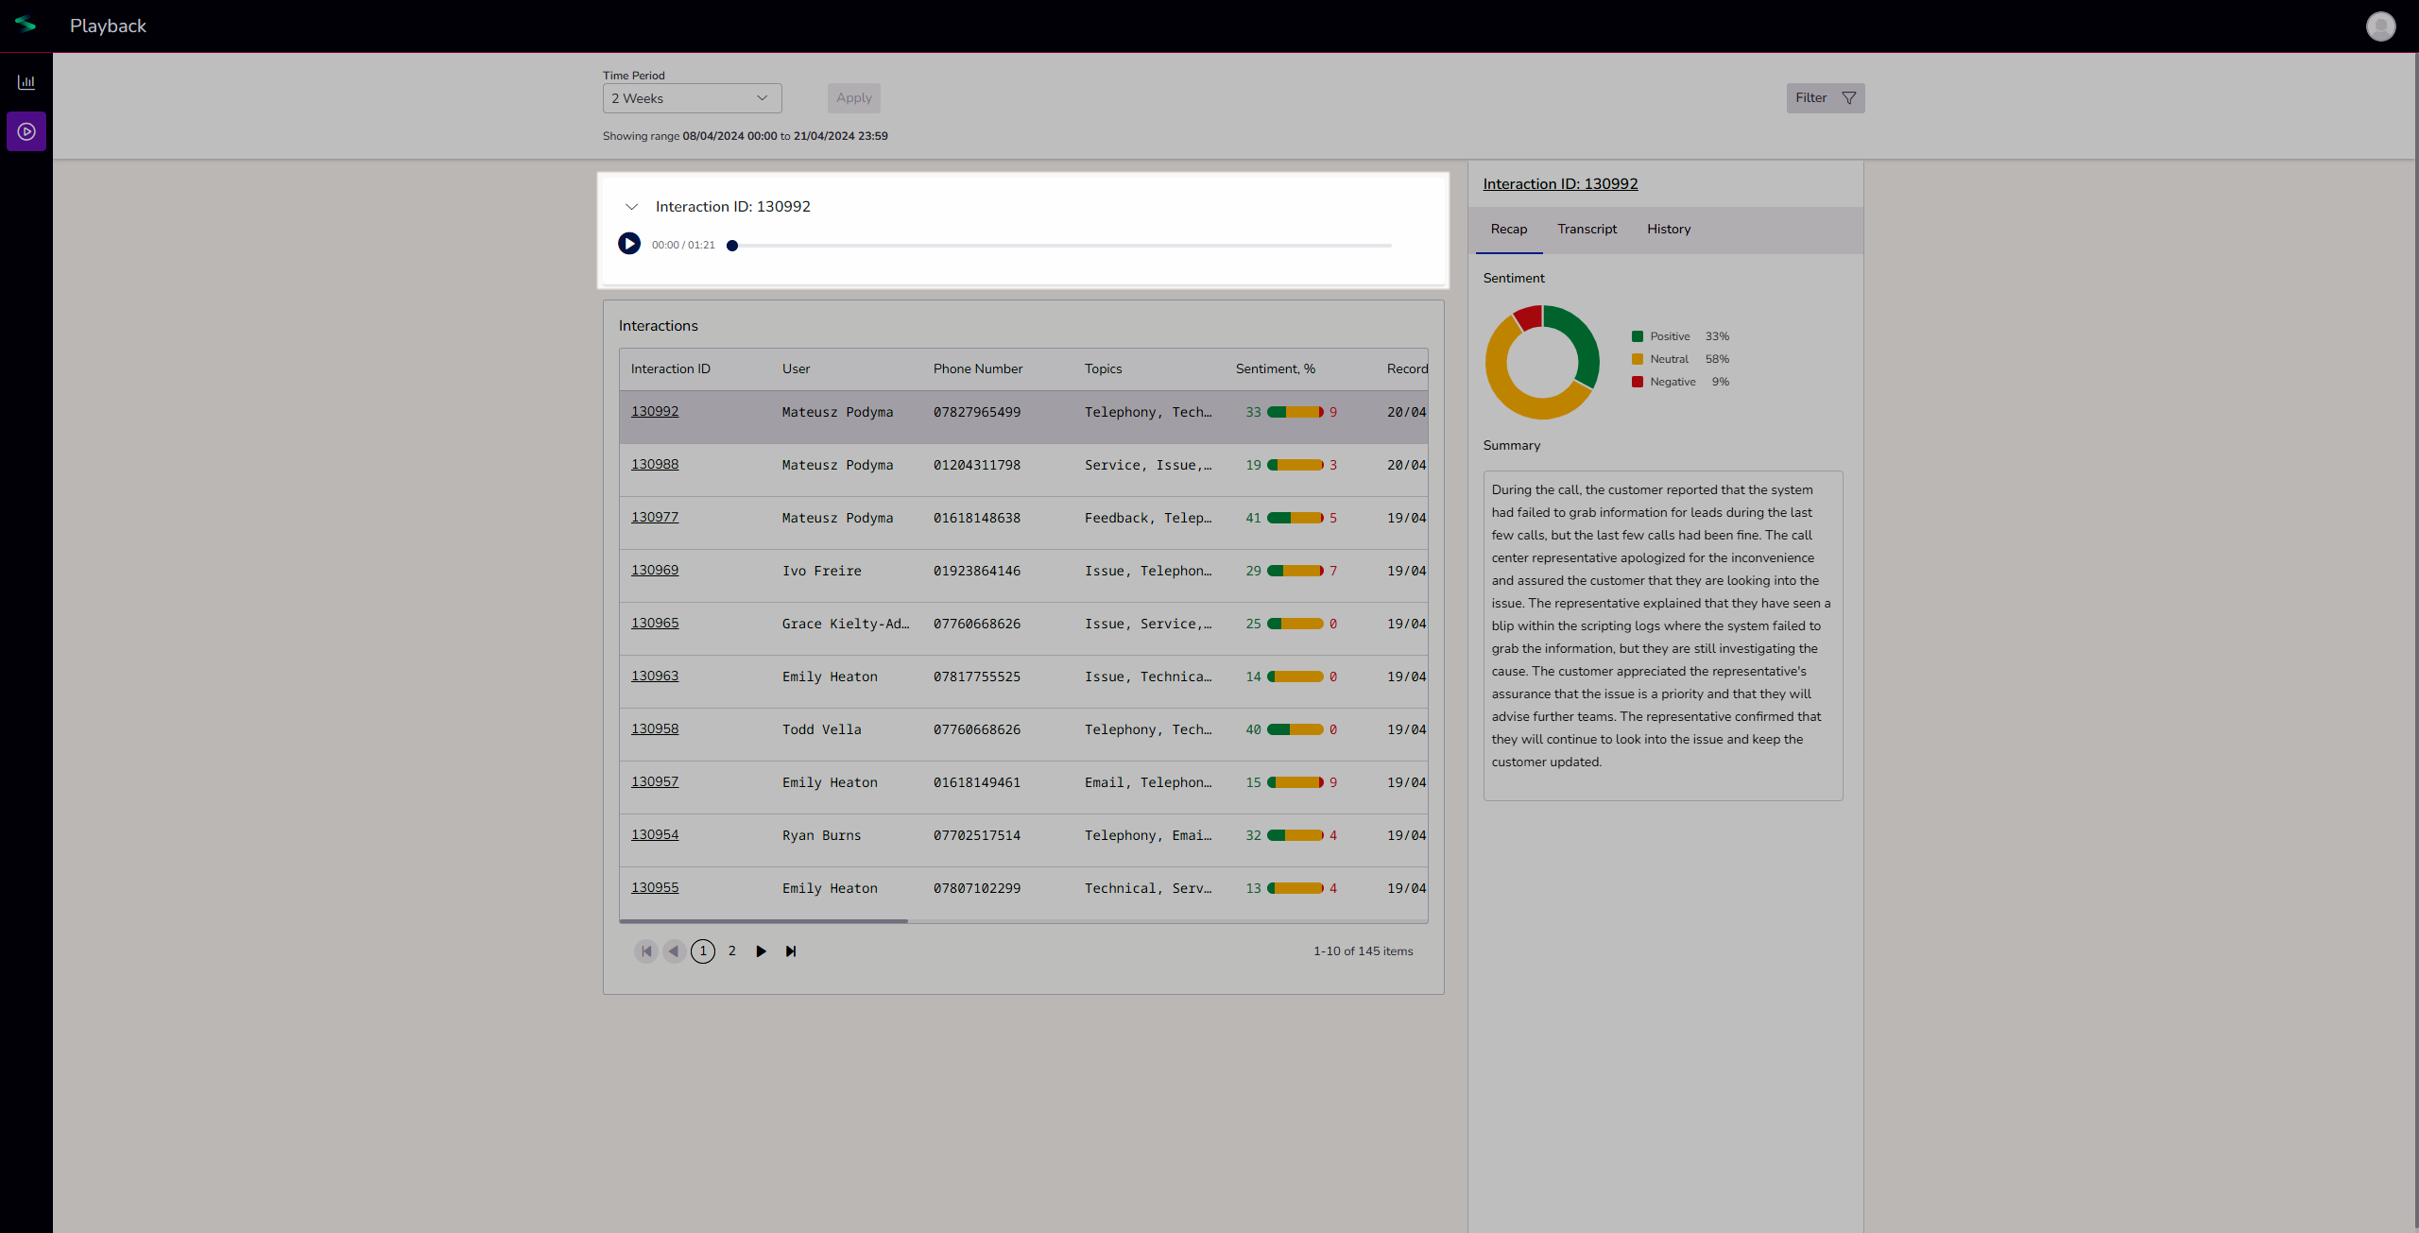Play the interaction recording

click(x=629, y=244)
